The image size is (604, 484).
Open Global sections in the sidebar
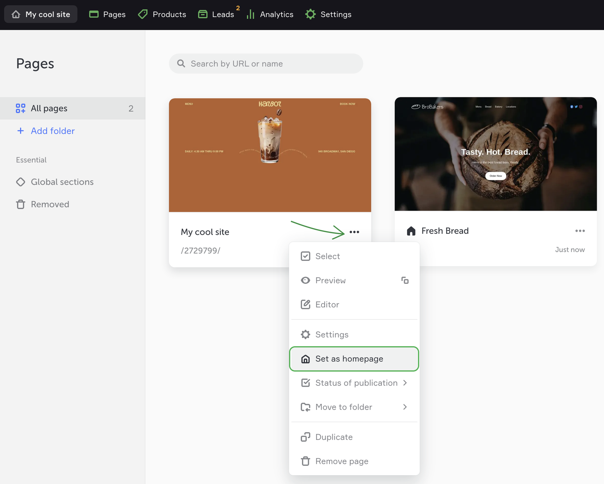[x=62, y=182]
